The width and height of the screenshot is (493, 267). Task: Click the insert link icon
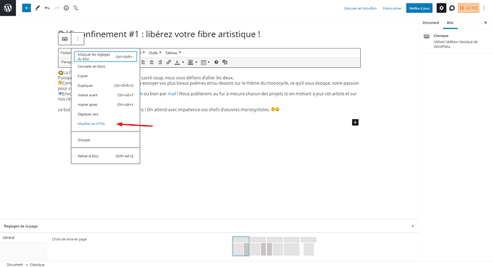point(169,62)
